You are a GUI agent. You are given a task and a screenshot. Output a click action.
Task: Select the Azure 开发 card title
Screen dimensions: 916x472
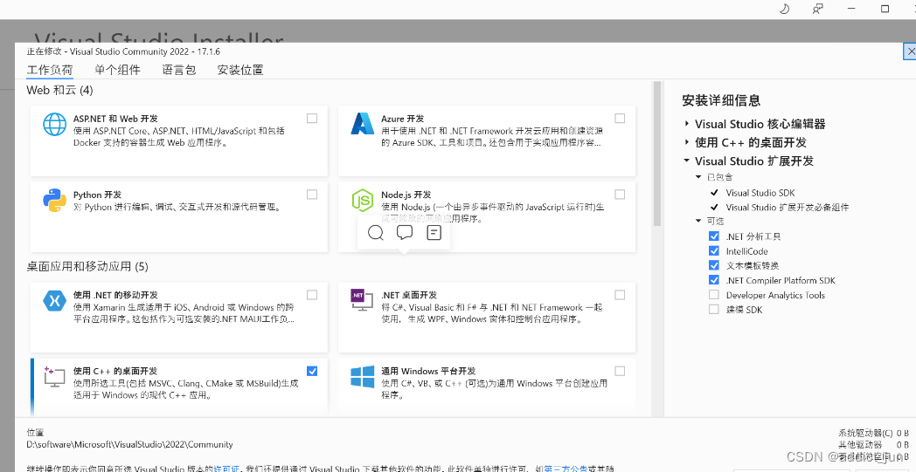pyautogui.click(x=403, y=119)
